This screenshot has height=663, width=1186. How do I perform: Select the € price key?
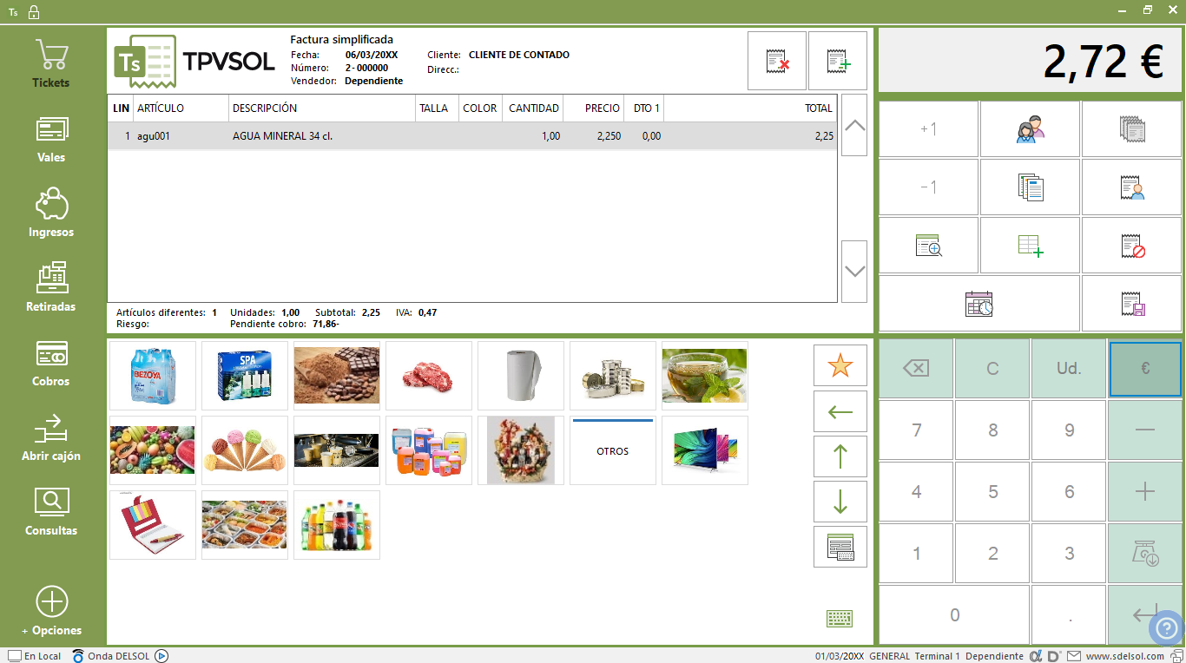[x=1145, y=369]
